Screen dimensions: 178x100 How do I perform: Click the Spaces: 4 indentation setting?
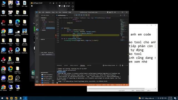(98, 85)
